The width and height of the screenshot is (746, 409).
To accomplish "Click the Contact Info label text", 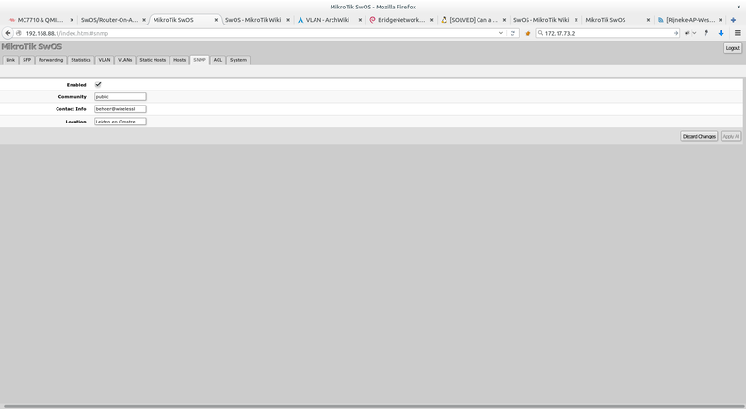I will 71,109.
